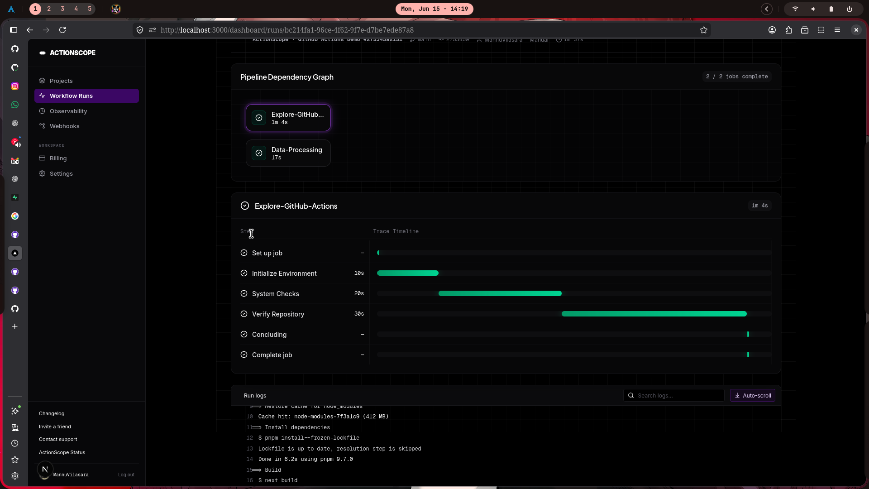Click log line '$ pnpm install--frozen-lockfile'
869x489 pixels.
coord(309,438)
